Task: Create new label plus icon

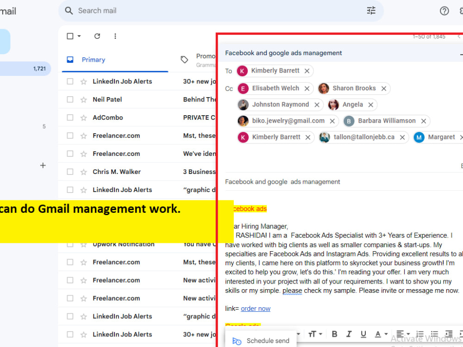Action: (x=43, y=166)
